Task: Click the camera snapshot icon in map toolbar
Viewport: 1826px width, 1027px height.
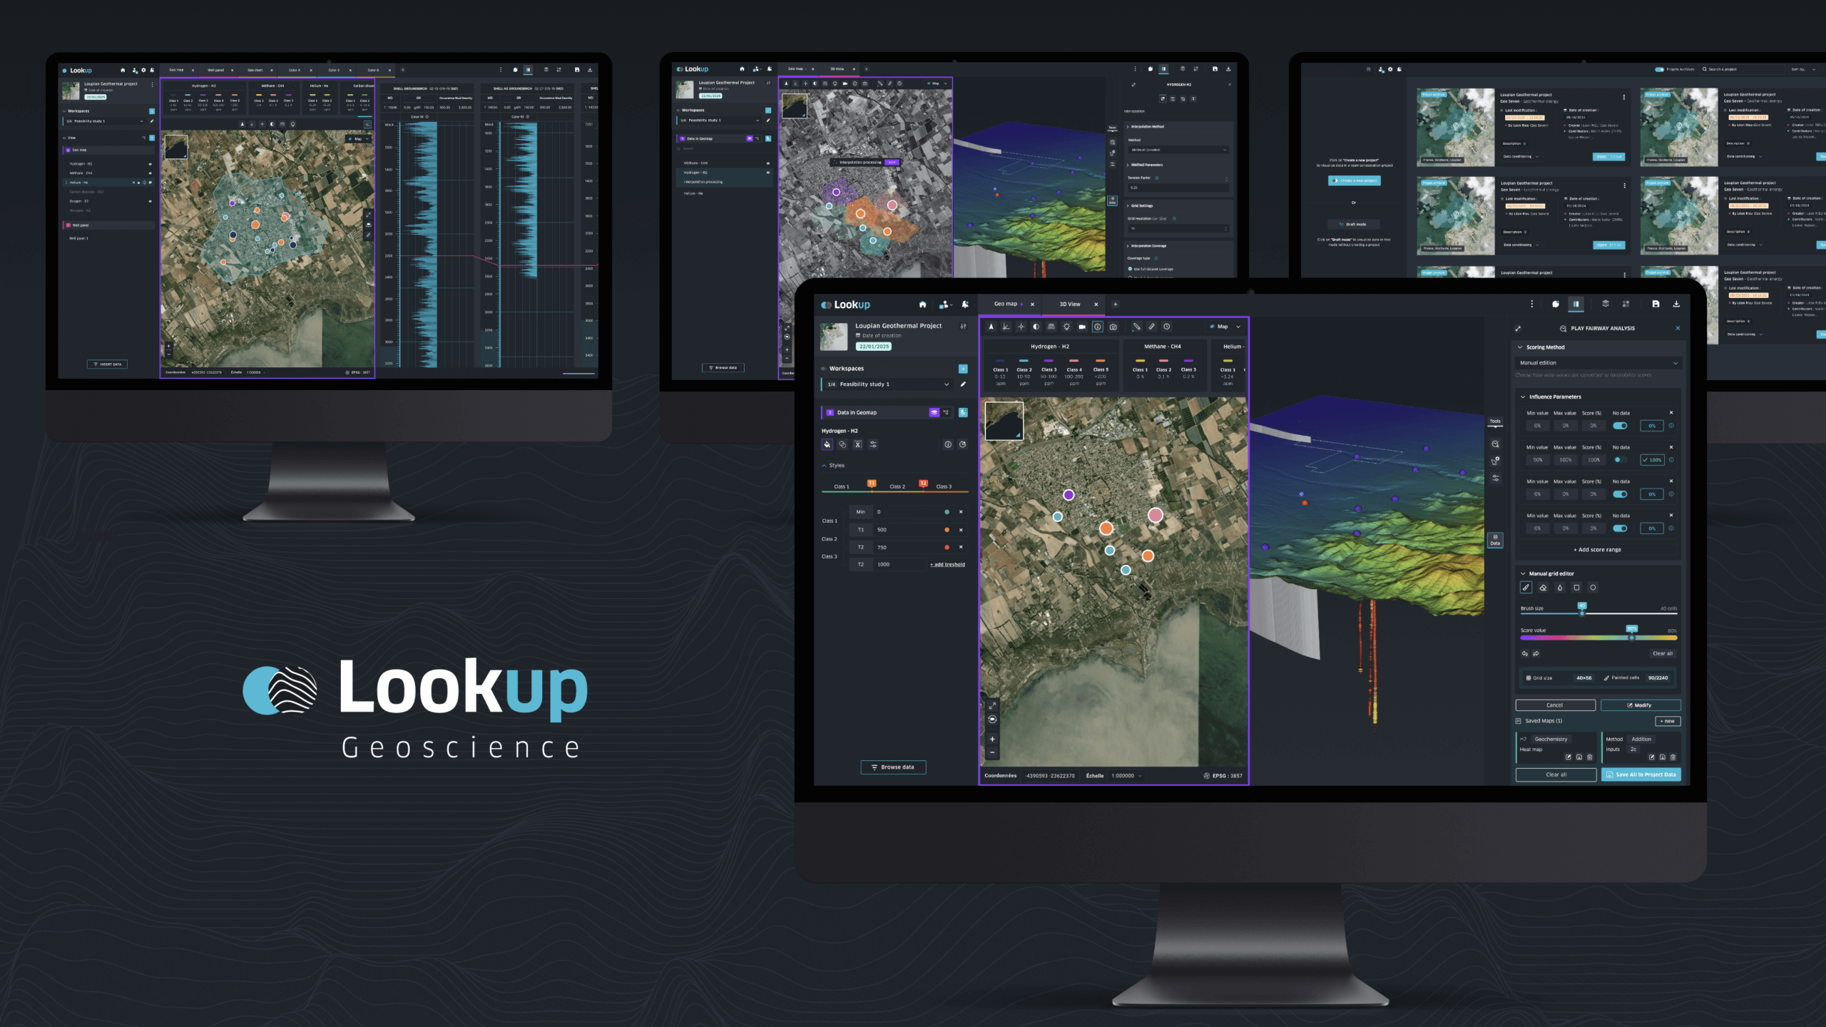Action: [x=1113, y=327]
